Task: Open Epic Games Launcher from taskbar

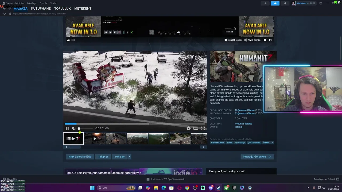Action: click(x=234, y=188)
